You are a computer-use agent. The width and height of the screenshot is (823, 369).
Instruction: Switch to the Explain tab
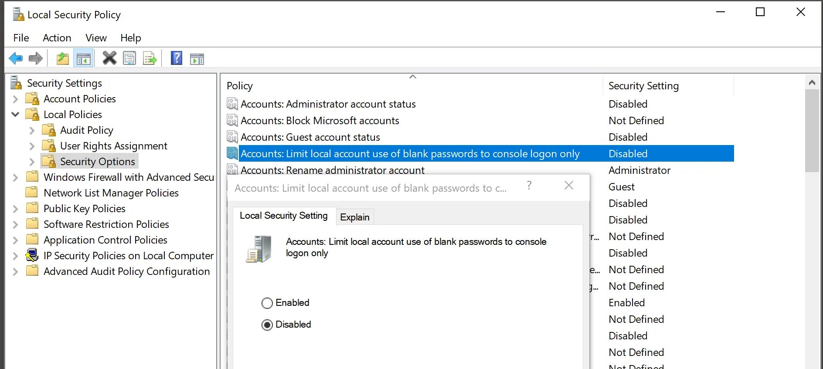(354, 217)
